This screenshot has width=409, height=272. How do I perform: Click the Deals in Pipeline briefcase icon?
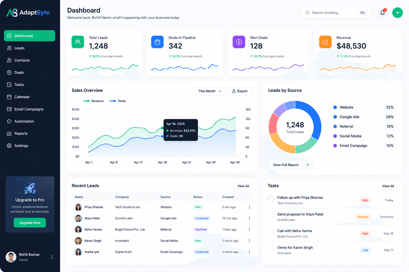coord(157,42)
